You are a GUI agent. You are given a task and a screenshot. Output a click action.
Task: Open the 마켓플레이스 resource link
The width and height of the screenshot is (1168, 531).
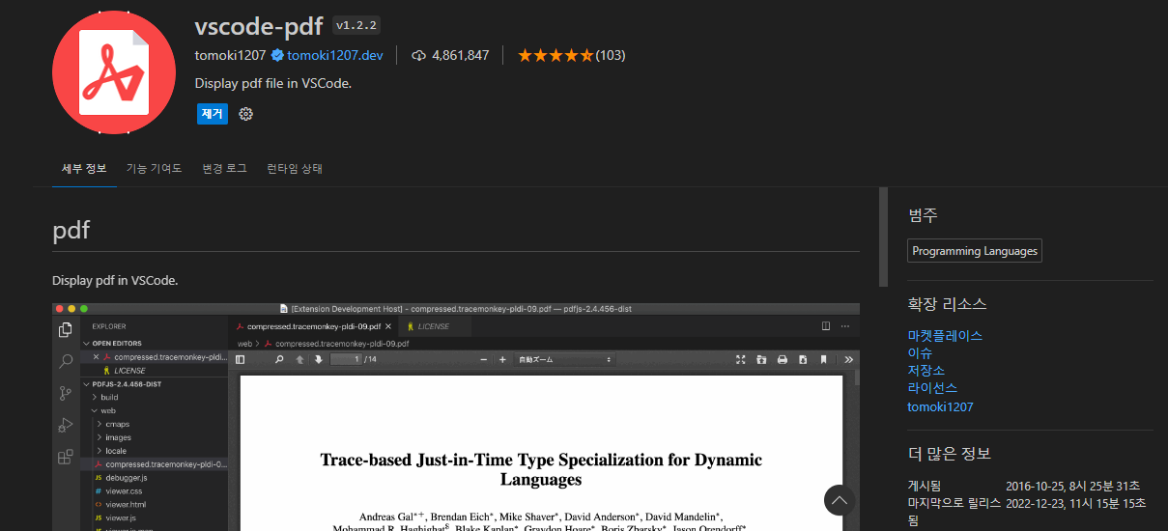[945, 336]
